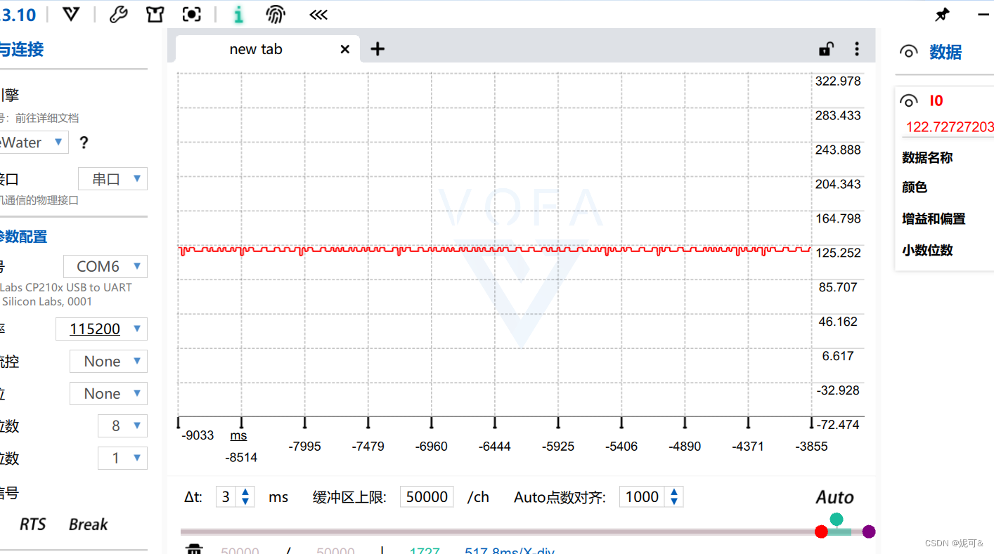Toggle the lock icon on the tab bar
This screenshot has width=994, height=554.
(825, 48)
